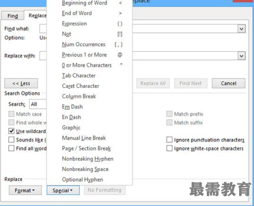Toggle the Match case checkbox

click(x=11, y=114)
